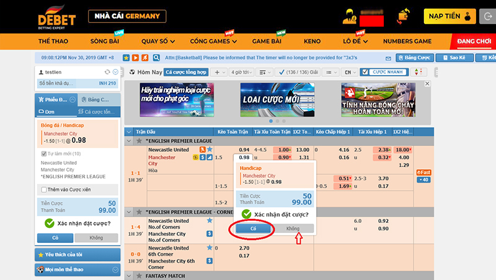496x280 pixels.
Task: Click the refresh balance icon beside testlien
Action: (x=107, y=72)
